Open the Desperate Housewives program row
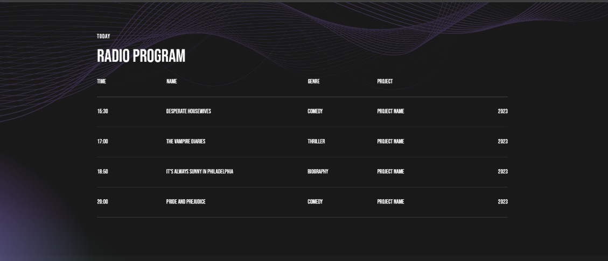The image size is (608, 261). pyautogui.click(x=302, y=111)
